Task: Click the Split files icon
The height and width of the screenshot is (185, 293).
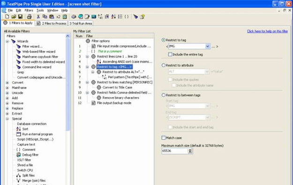Action: 18,175
